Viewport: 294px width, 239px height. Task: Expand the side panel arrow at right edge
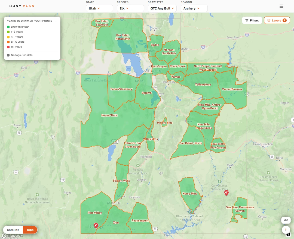point(293,120)
